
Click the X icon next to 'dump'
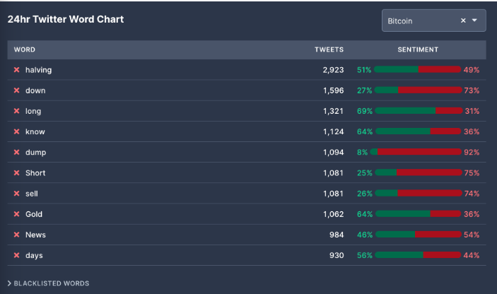tap(16, 152)
